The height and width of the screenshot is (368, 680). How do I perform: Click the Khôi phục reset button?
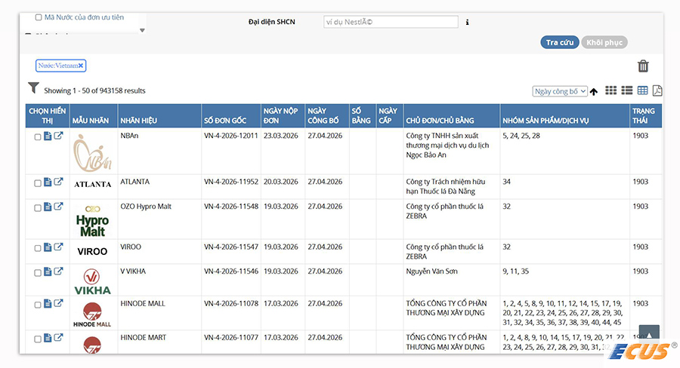pyautogui.click(x=604, y=42)
